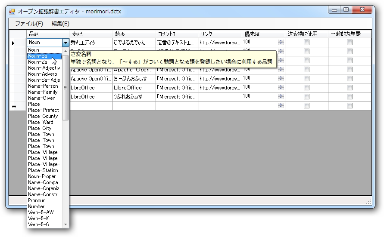Click the りぶれおふぃす reading cell
The width and height of the screenshot is (384, 237).
[134, 97]
